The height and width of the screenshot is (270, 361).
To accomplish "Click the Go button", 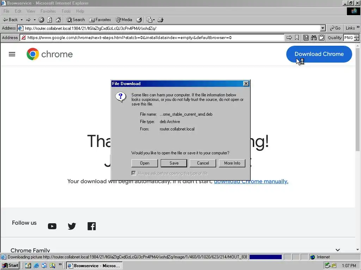I will point(335,28).
